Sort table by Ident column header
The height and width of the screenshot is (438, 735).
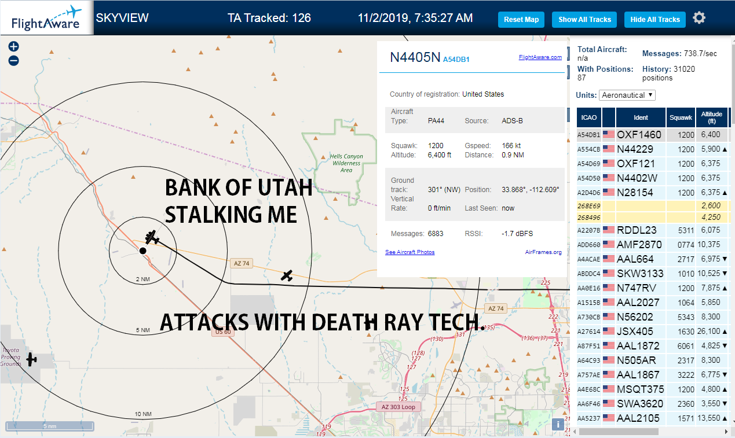[x=641, y=117]
